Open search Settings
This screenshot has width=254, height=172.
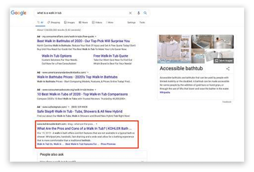131,22
